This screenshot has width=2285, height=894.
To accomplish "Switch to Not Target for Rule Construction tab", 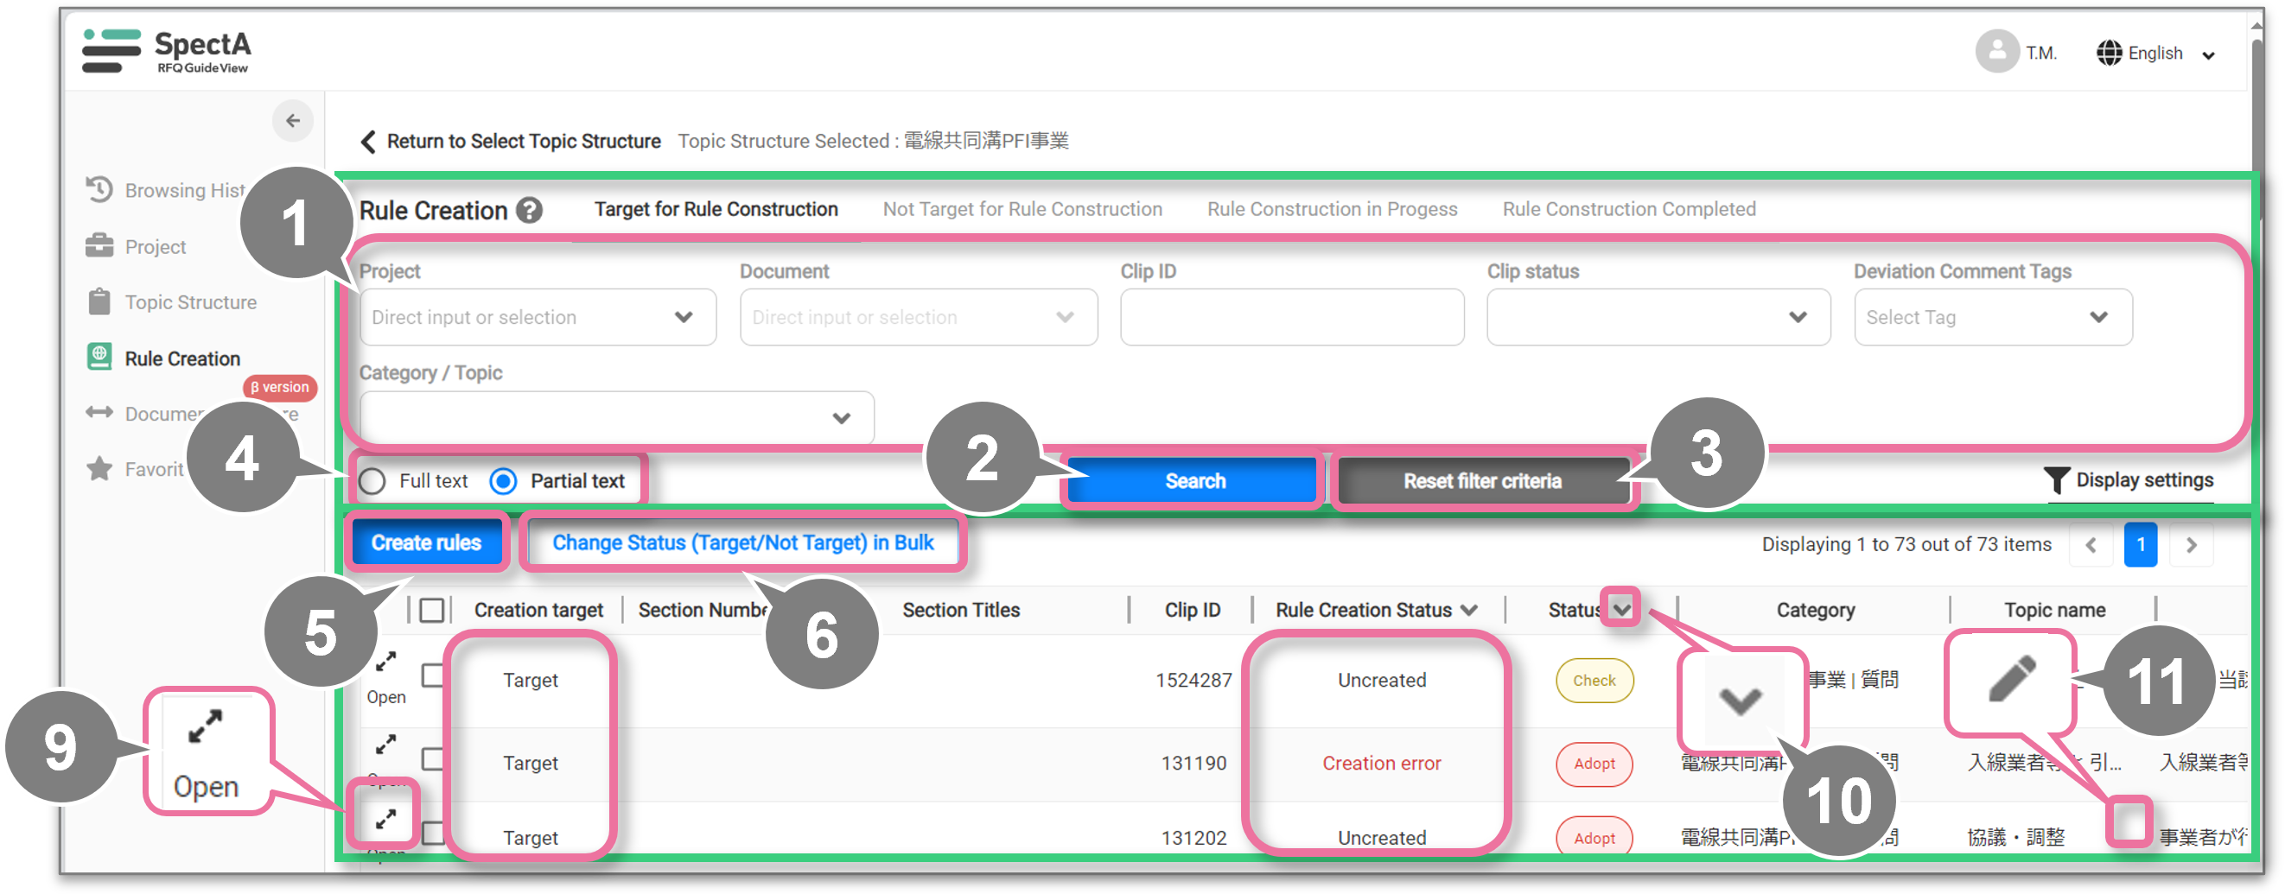I will pos(1022,209).
